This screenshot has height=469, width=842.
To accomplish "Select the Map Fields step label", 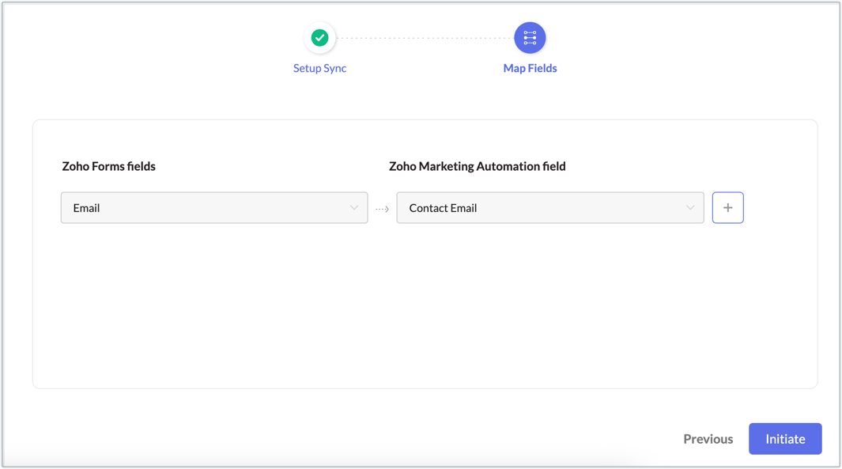I will (530, 68).
